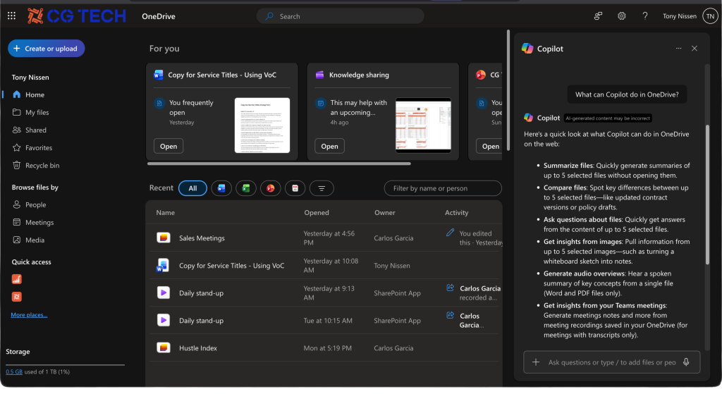Click the Word icon on the For you card

coord(159,75)
